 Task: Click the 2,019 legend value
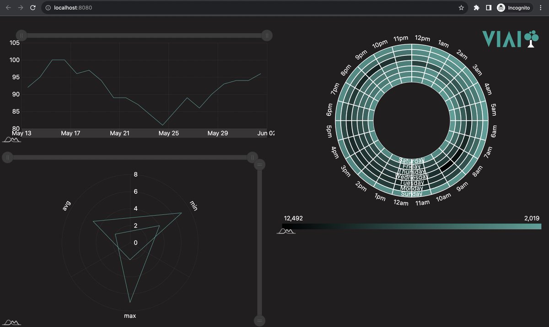[532, 218]
